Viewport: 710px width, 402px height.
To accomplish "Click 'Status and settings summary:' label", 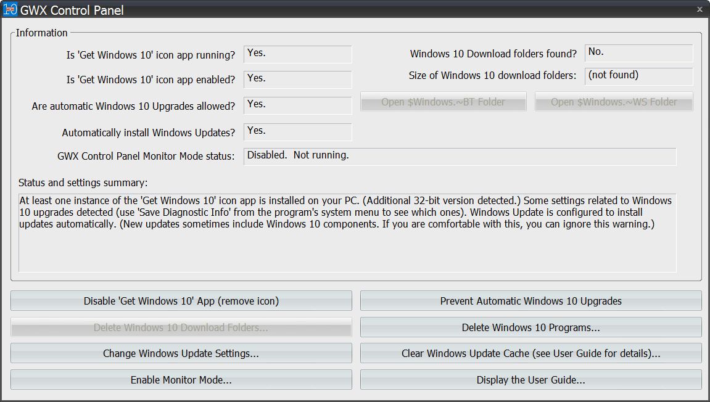I will (x=83, y=183).
